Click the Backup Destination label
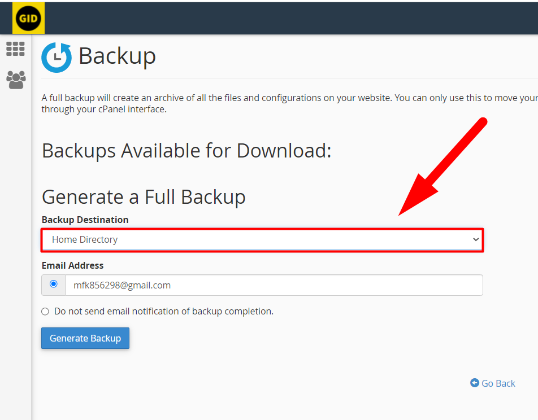The height and width of the screenshot is (420, 538). (85, 220)
